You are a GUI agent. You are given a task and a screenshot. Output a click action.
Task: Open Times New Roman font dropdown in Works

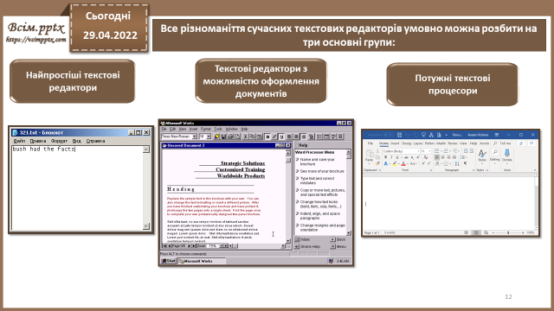coord(194,136)
